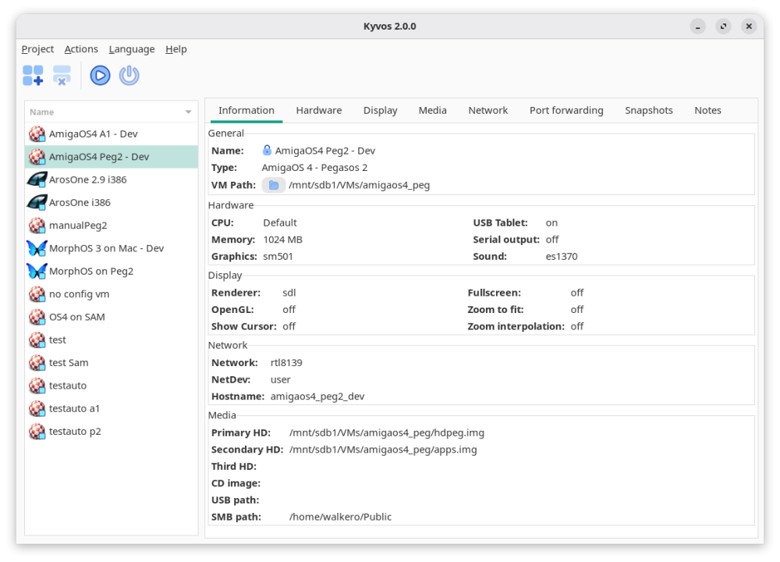Start the VM with the play icon
This screenshot has height=562, width=780.
(100, 75)
